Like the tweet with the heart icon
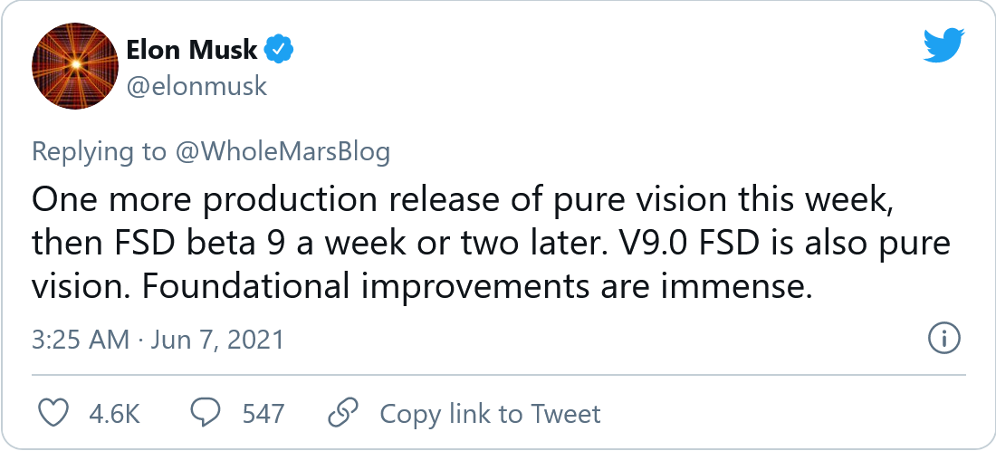 tap(55, 414)
